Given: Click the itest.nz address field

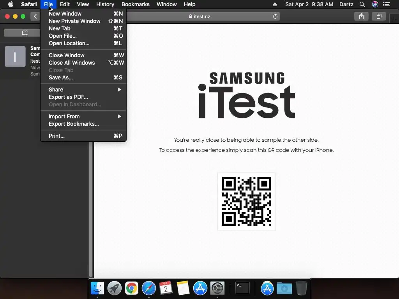Looking at the screenshot, I should coord(199,16).
